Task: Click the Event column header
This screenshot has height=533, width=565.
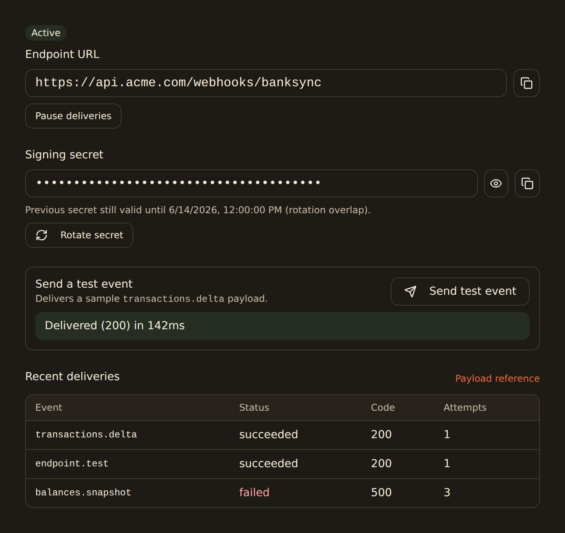Action: tap(49, 408)
